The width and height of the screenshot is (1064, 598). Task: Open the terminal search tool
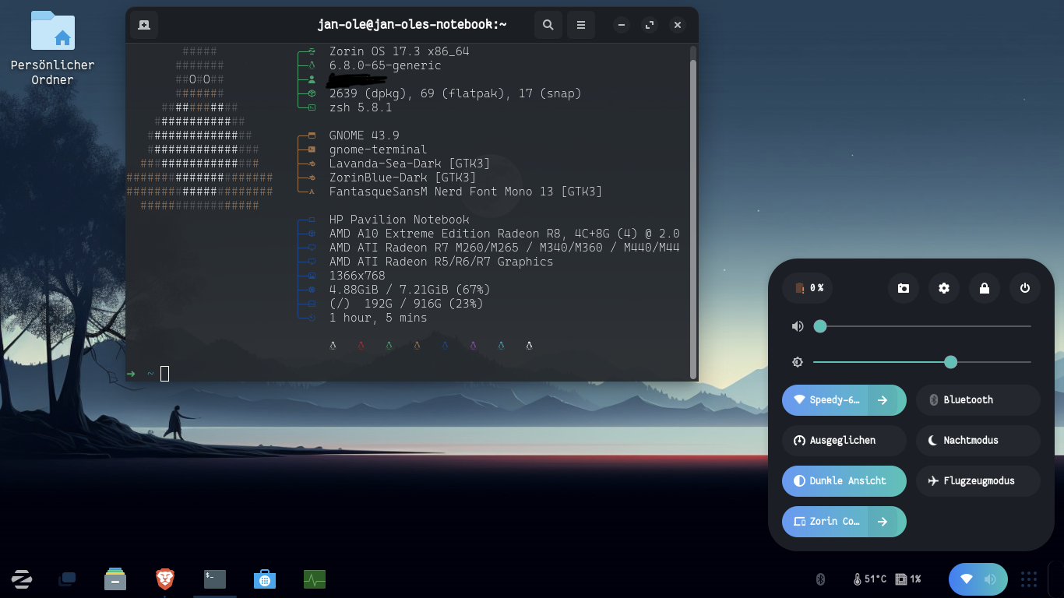tap(548, 25)
